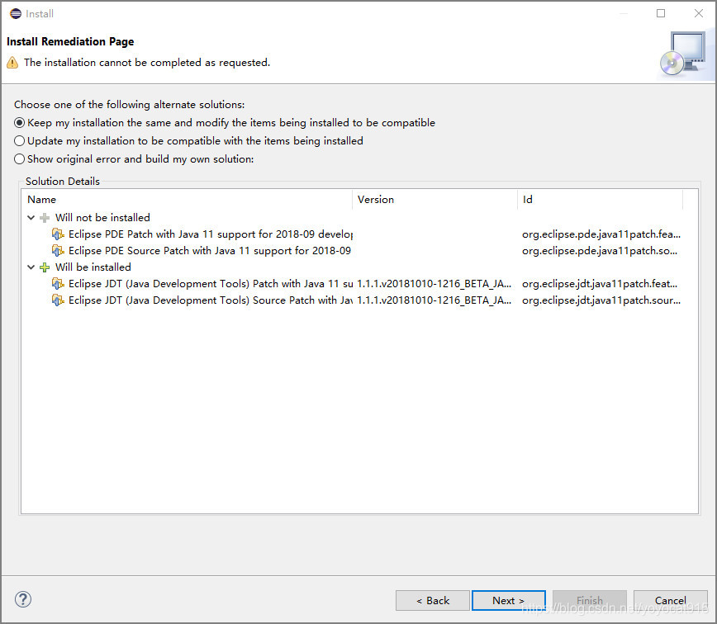The width and height of the screenshot is (717, 624).
Task: Click the green plus icon for Will be installed
Action: (45, 267)
